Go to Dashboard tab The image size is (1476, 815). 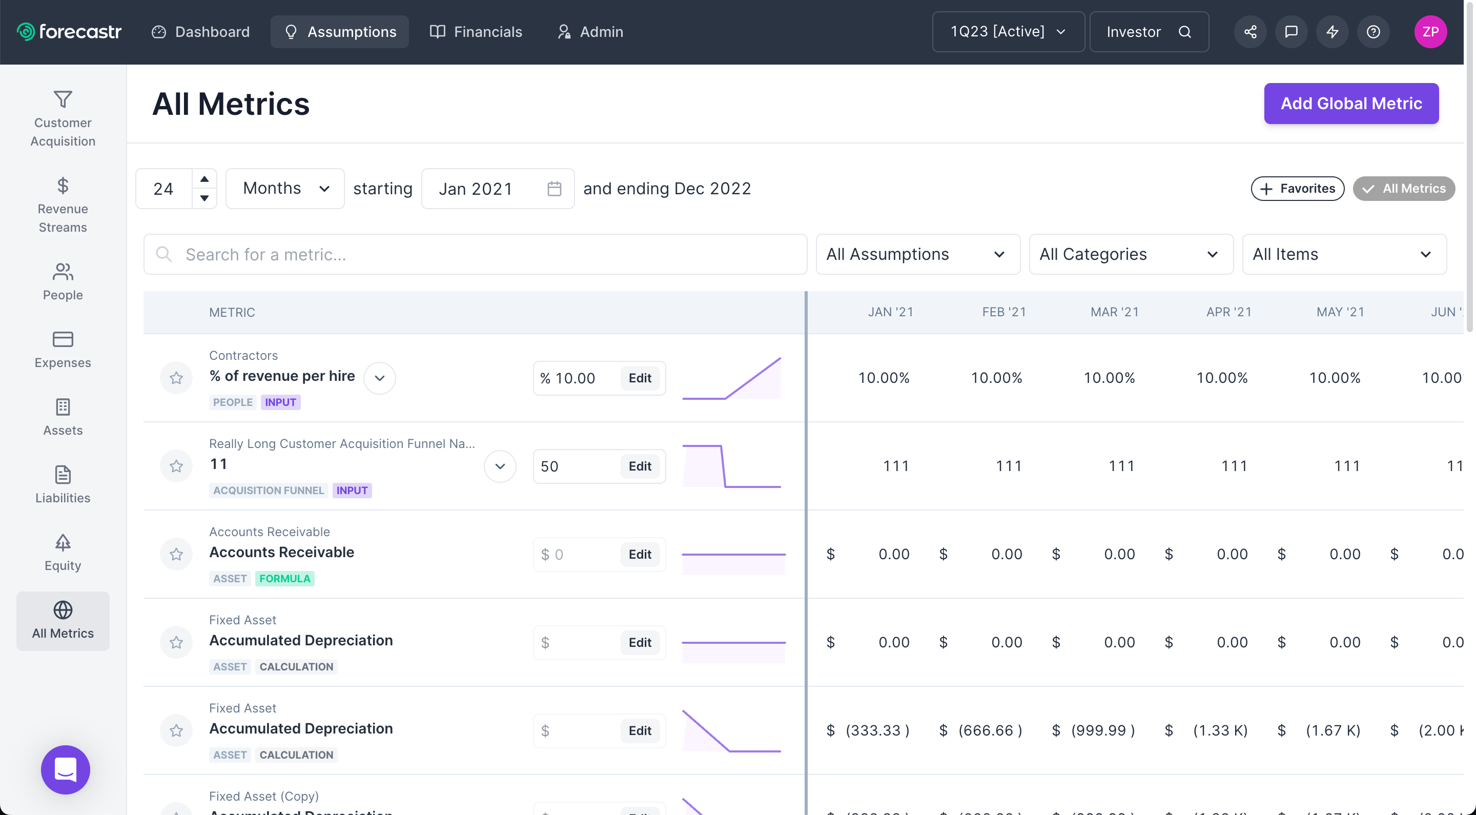200,31
